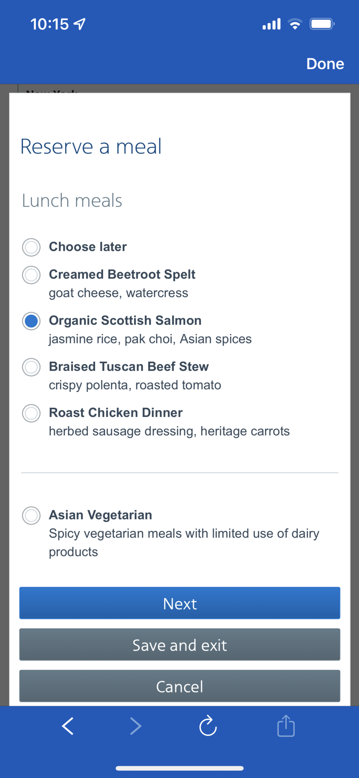
Task: Tap the browser back arrow icon
Action: (x=68, y=726)
